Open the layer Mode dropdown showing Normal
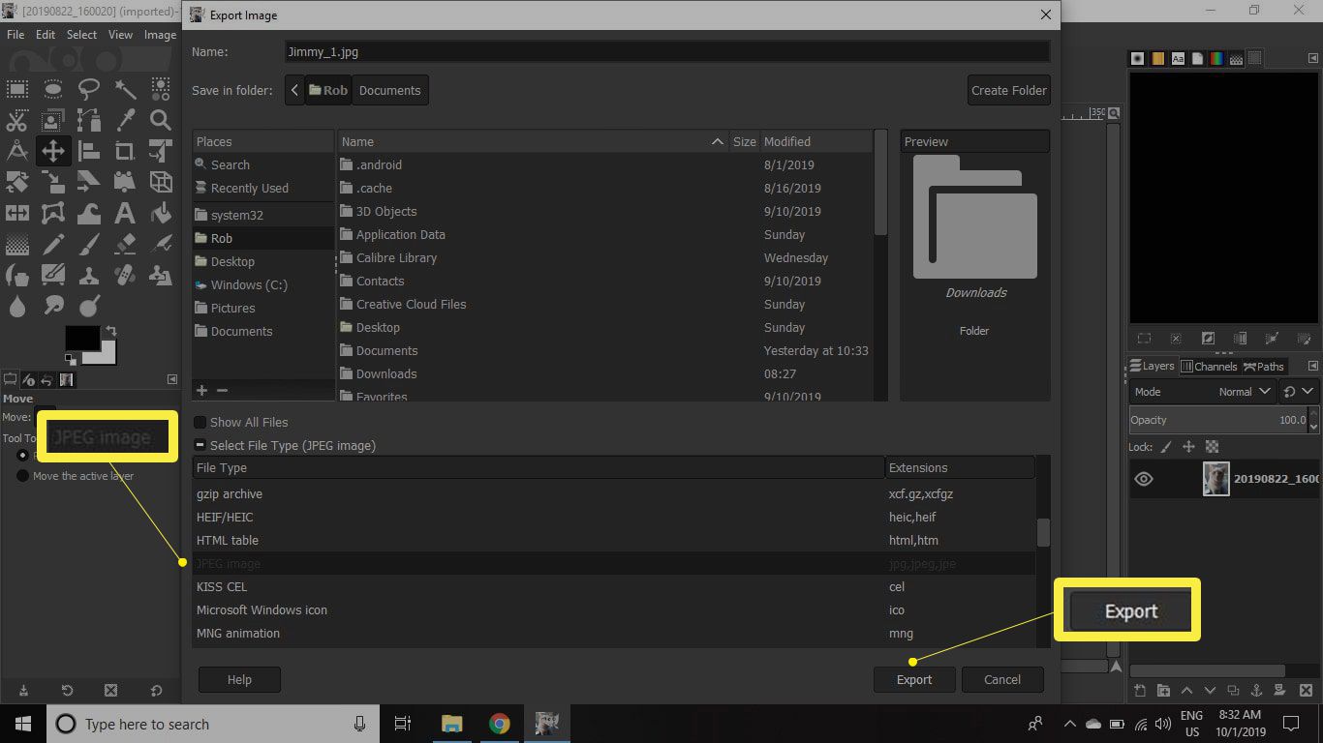 [x=1203, y=392]
